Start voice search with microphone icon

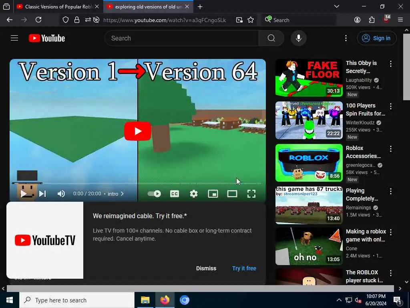pos(298,38)
